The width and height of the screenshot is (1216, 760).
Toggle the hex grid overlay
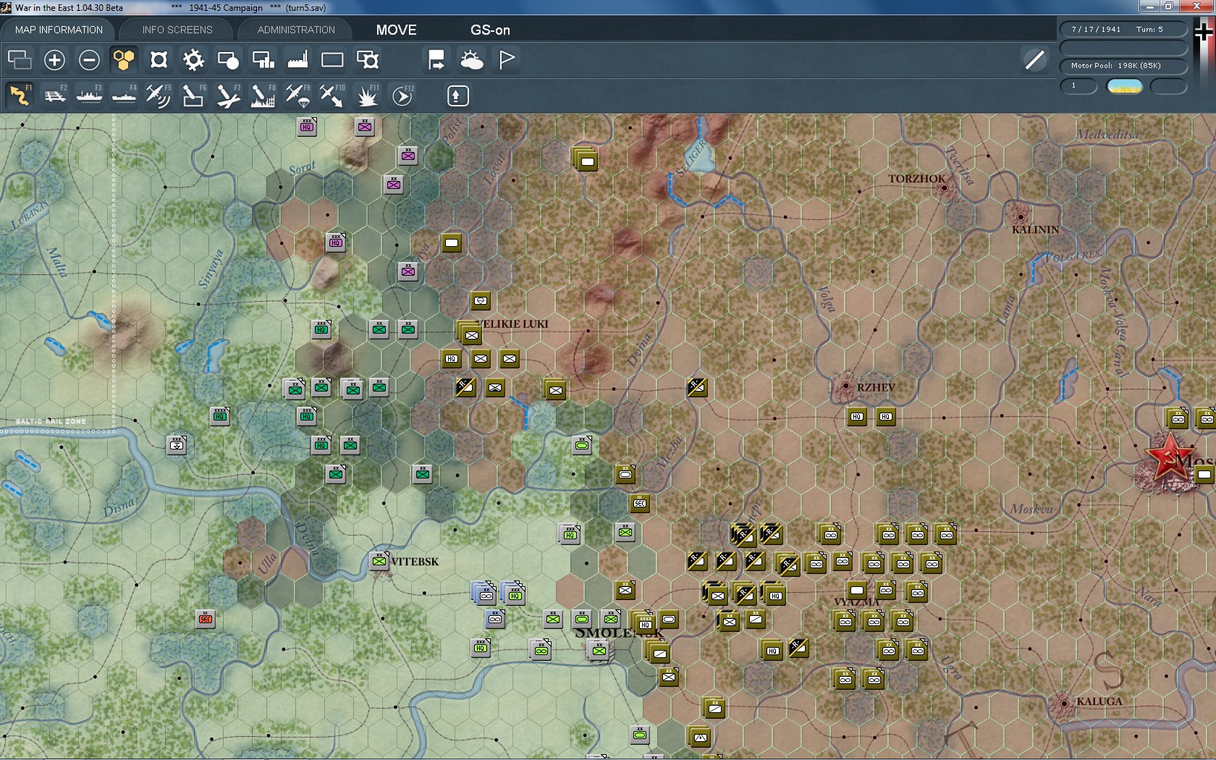coord(124,59)
